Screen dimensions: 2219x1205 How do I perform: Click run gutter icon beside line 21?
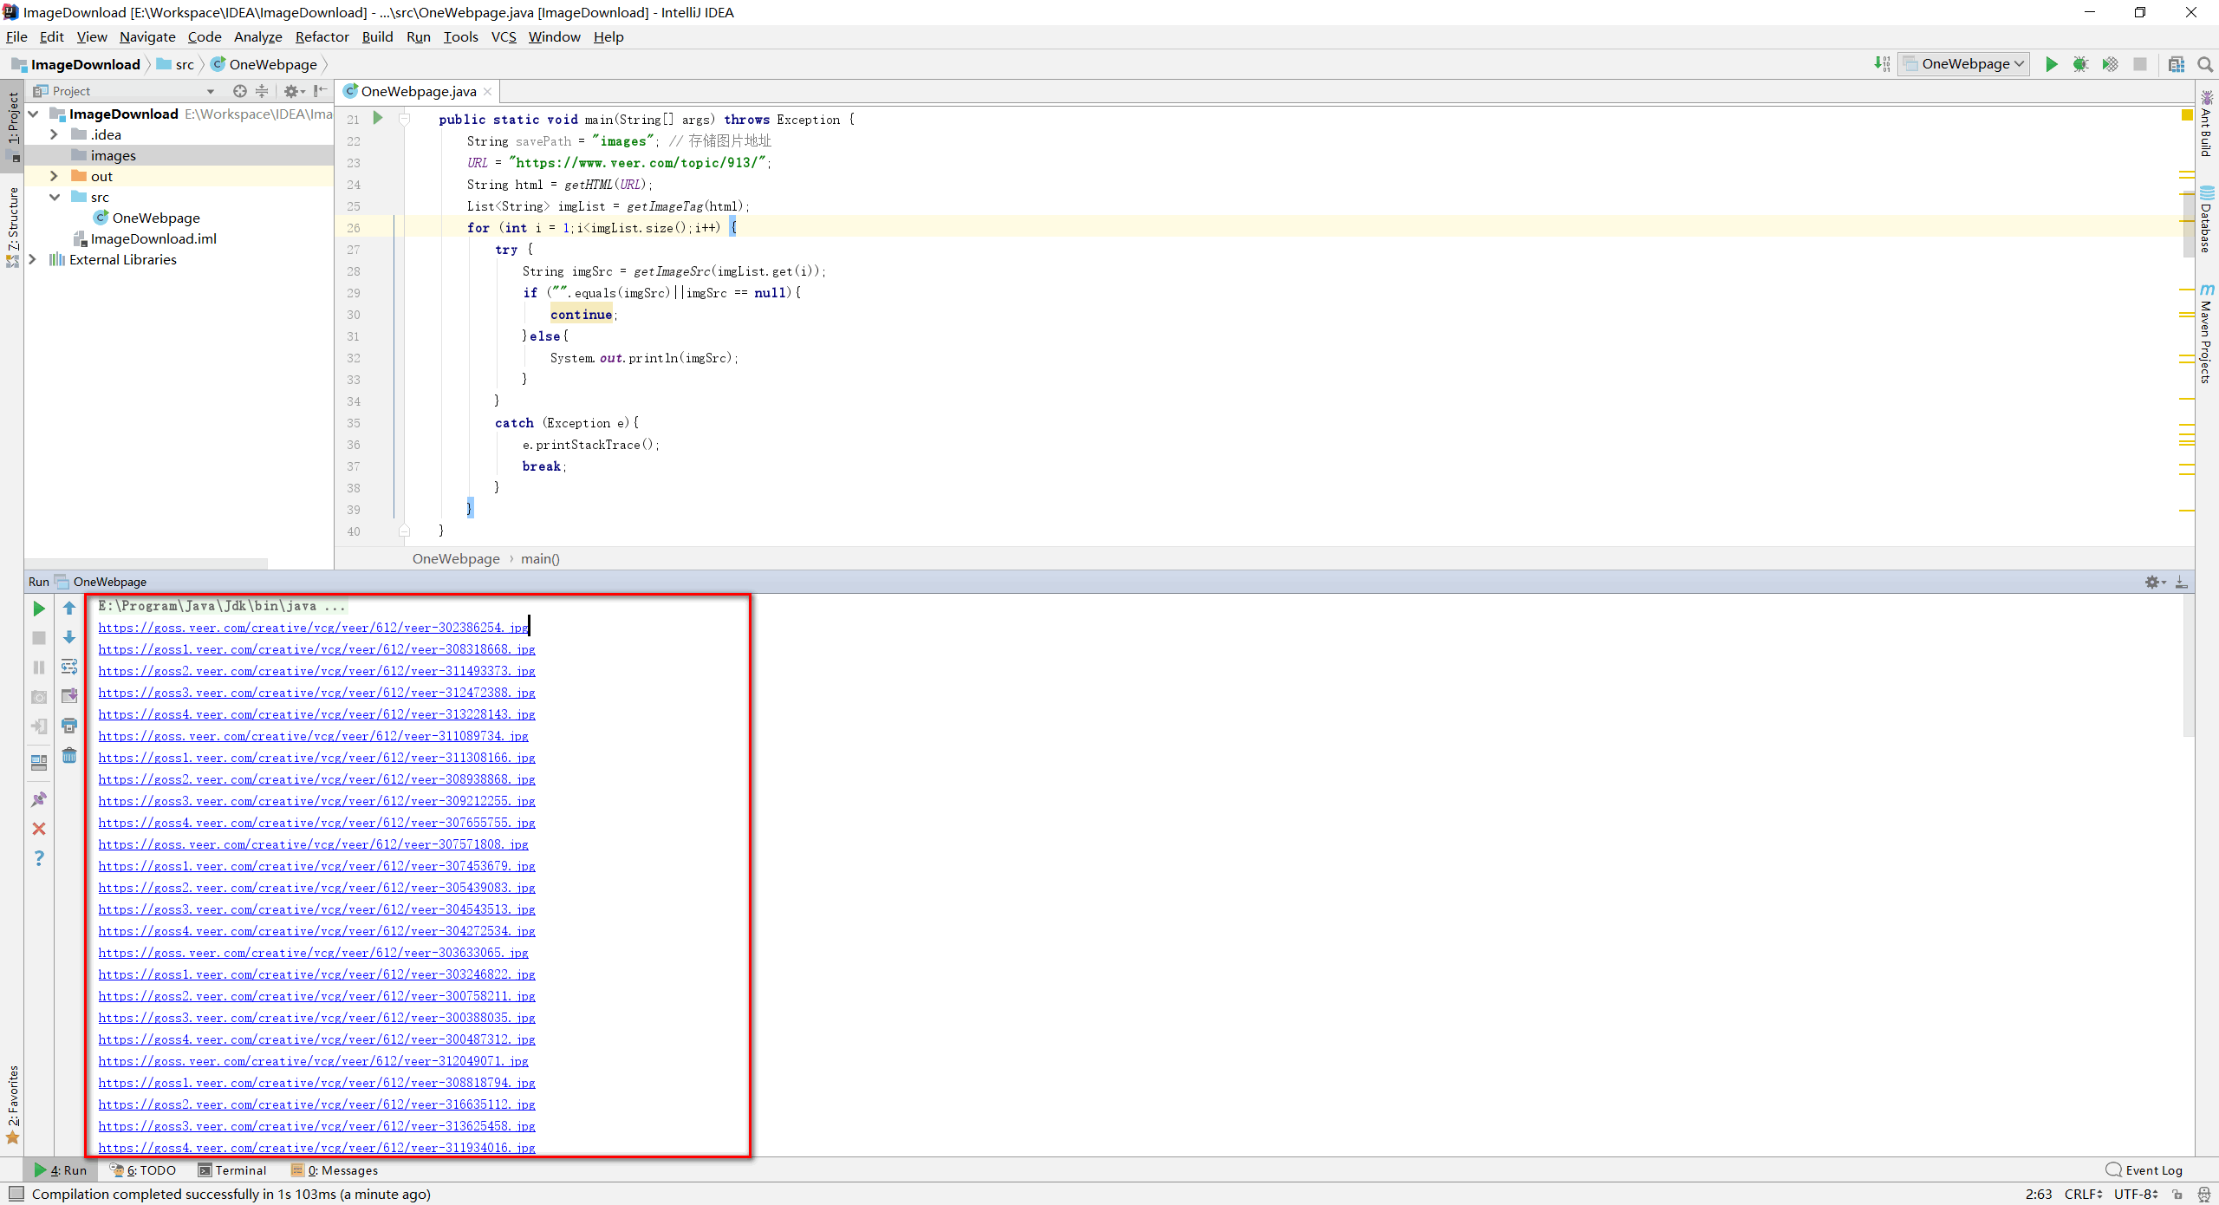tap(377, 118)
